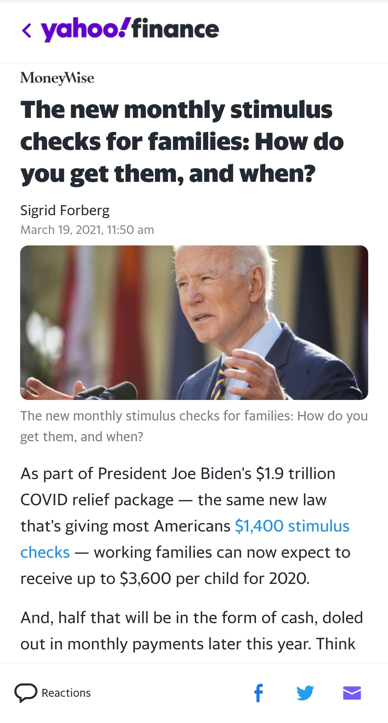Viewport: 388px width, 723px height.
Task: Click the paragraph starting 'And, half that'
Action: pos(191,631)
